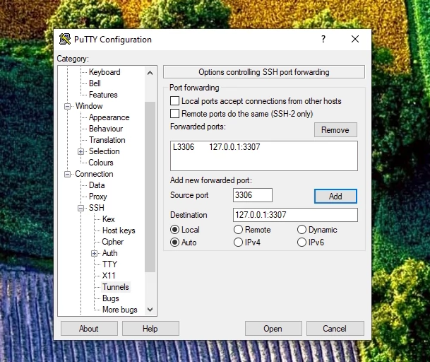Collapse the SSH tree node

[x=80, y=208]
